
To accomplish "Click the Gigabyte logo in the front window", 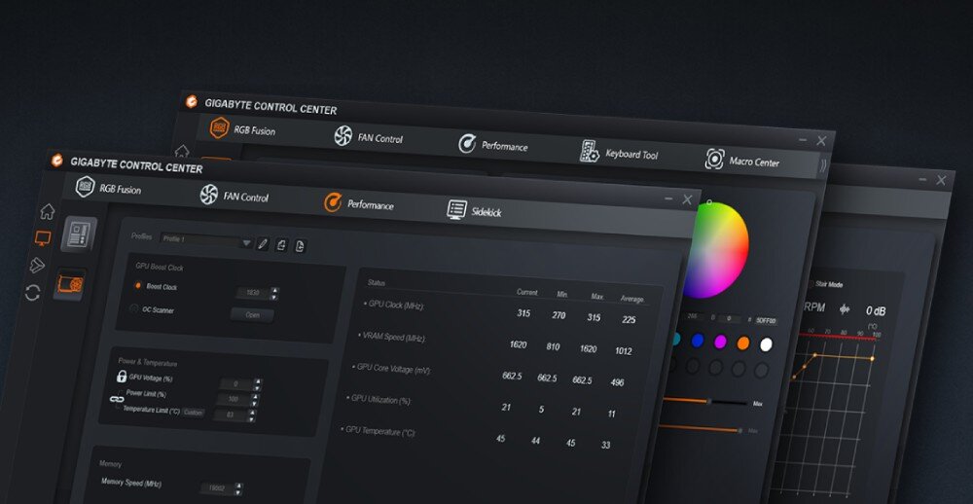I will coord(57,161).
